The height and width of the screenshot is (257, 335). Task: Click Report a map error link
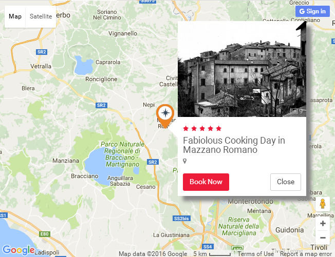pyautogui.click(x=306, y=254)
